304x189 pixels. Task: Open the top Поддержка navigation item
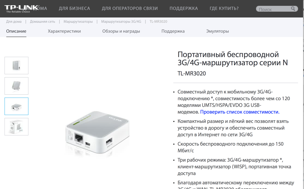pos(184,8)
